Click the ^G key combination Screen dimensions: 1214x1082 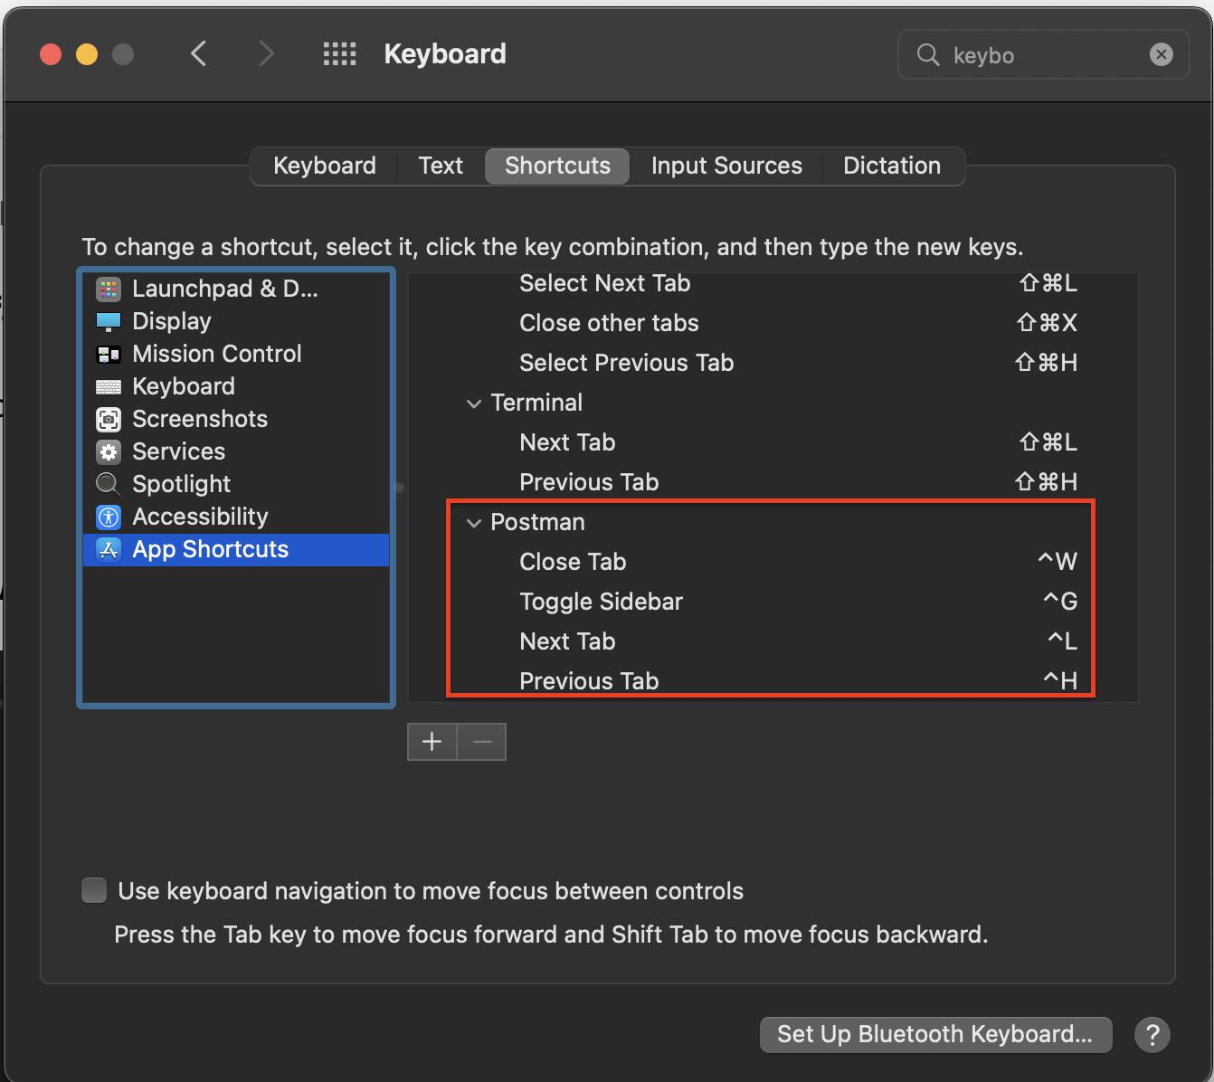(x=1059, y=602)
